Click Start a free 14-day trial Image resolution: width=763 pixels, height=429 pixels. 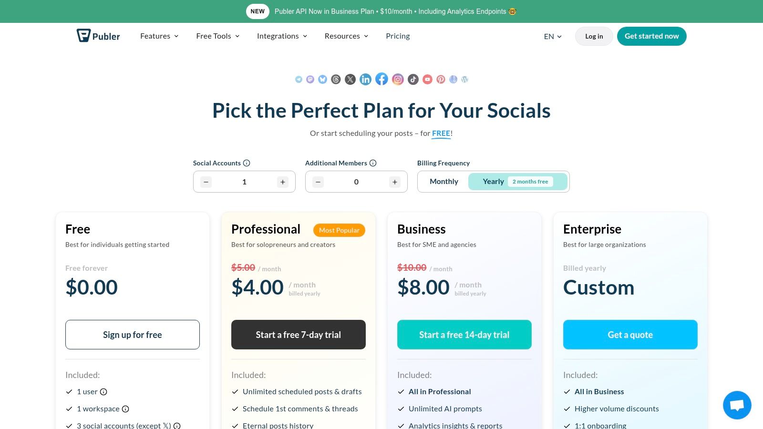[x=464, y=335]
